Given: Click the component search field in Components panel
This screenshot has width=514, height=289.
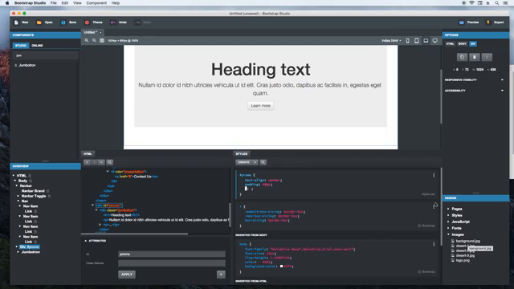Looking at the screenshot, I should (46, 55).
